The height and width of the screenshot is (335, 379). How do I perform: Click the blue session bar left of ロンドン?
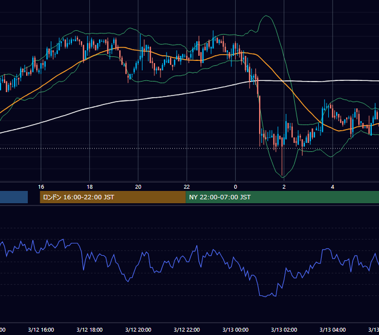[x=14, y=197]
